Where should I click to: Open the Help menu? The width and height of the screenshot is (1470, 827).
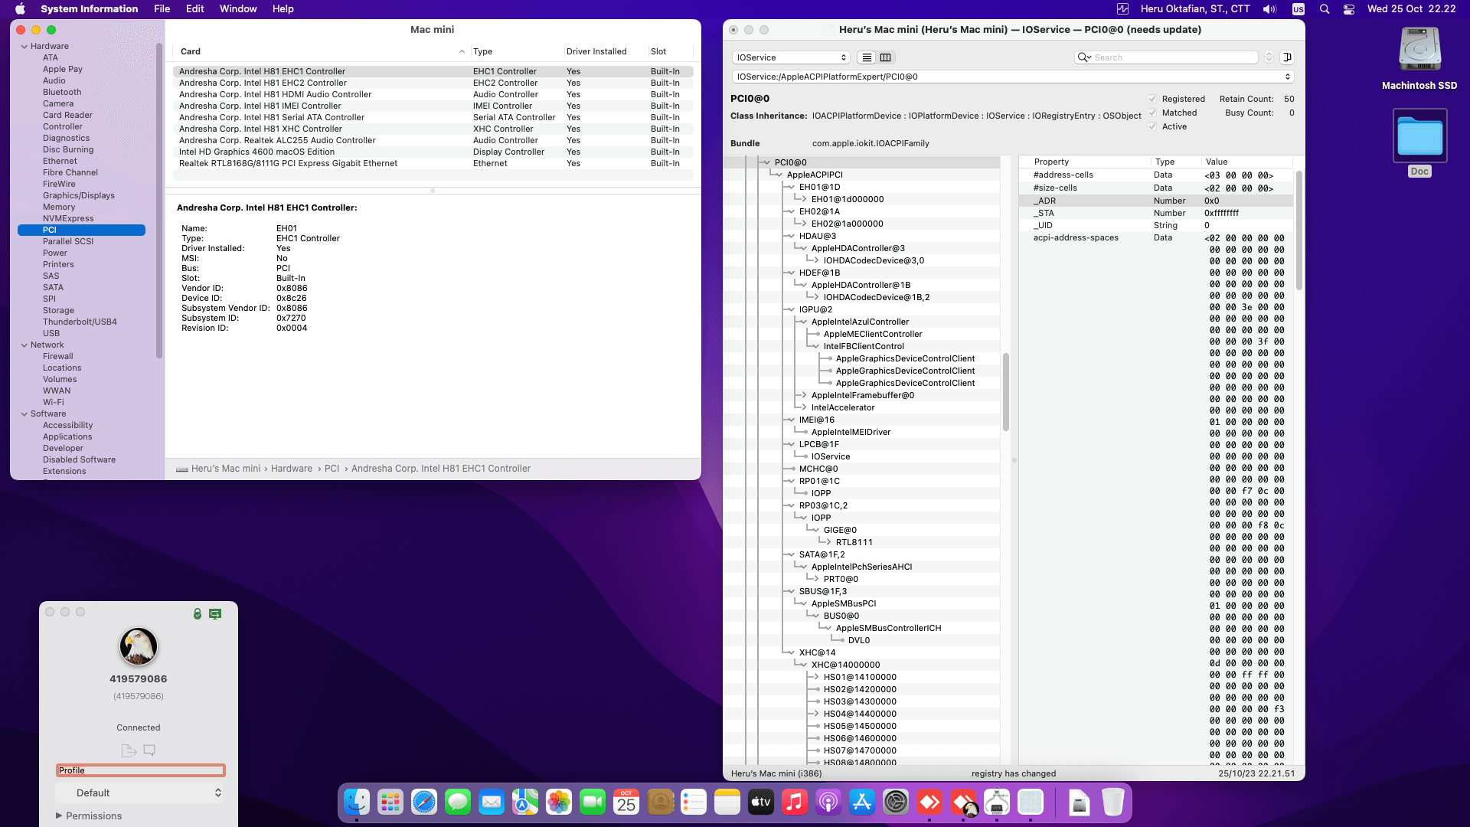283,9
